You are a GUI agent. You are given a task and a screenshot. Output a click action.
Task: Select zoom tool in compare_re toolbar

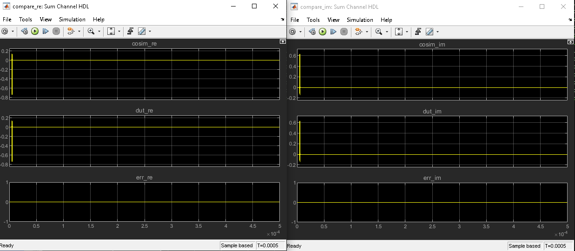[x=91, y=31]
